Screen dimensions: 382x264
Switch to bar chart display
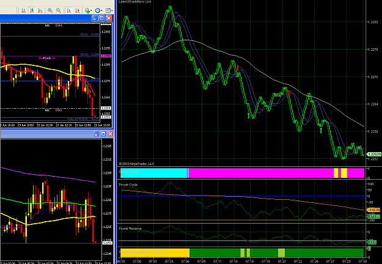24,10
